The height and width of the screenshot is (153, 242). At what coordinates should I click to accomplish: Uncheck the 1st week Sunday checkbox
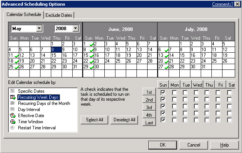163,92
